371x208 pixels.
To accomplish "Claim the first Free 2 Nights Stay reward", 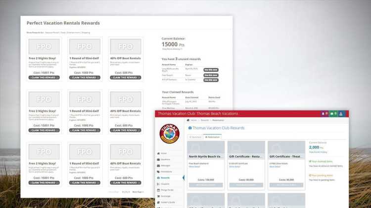I will pyautogui.click(x=44, y=77).
